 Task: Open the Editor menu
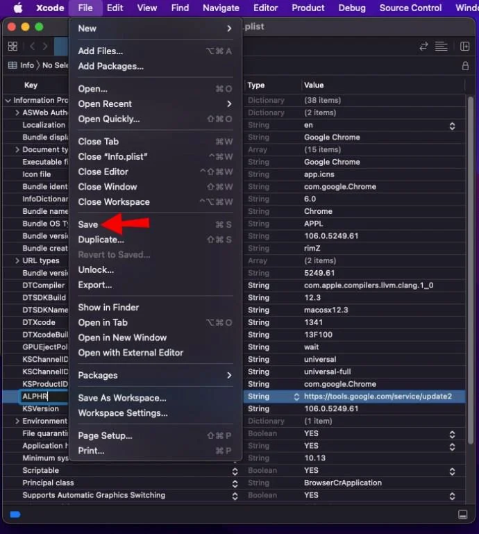coord(266,8)
